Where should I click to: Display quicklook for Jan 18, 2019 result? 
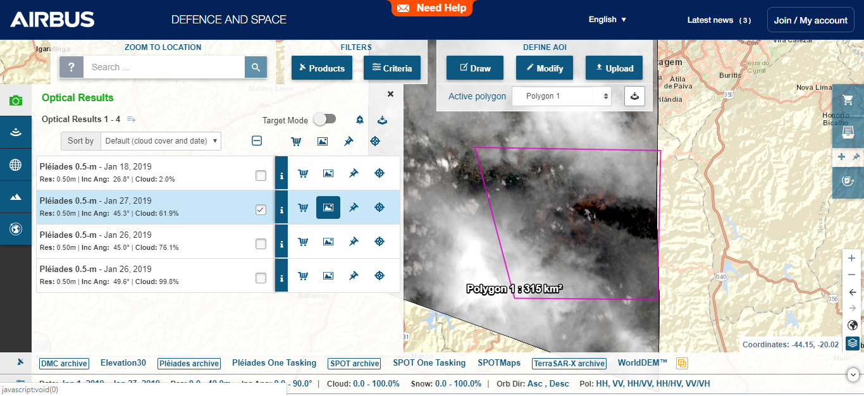point(328,173)
